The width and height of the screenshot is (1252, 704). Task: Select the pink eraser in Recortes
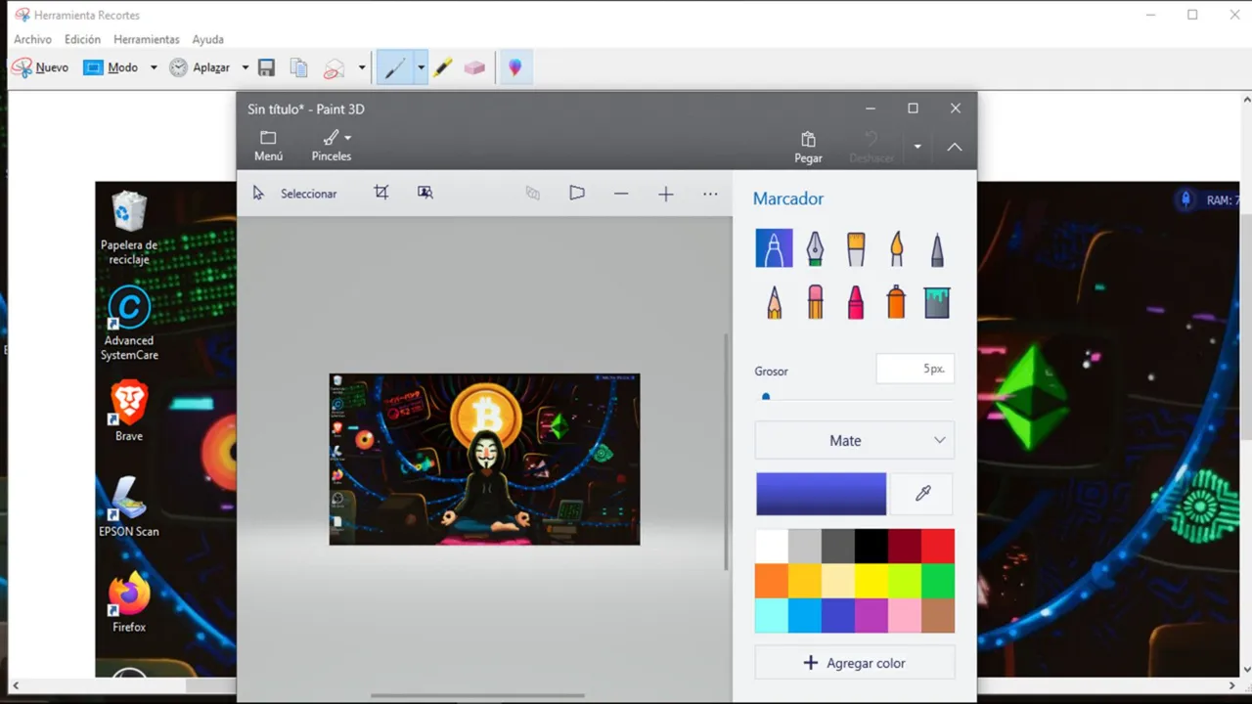(474, 67)
